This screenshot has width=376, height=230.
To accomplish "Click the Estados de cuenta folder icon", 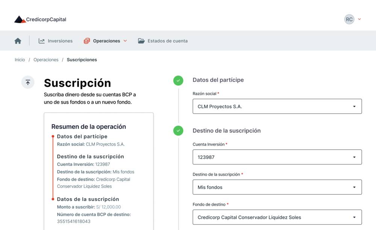I will [x=141, y=41].
